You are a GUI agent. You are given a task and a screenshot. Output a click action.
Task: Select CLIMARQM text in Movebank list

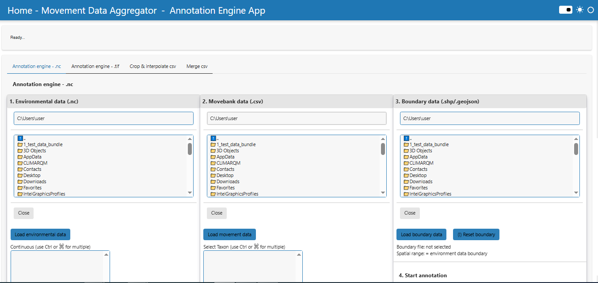pos(229,163)
